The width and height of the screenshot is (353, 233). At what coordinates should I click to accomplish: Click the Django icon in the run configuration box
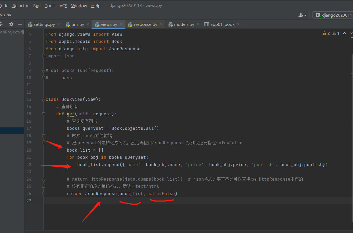pyautogui.click(x=318, y=15)
